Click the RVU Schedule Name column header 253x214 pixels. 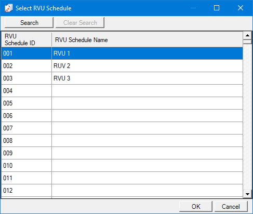point(147,39)
